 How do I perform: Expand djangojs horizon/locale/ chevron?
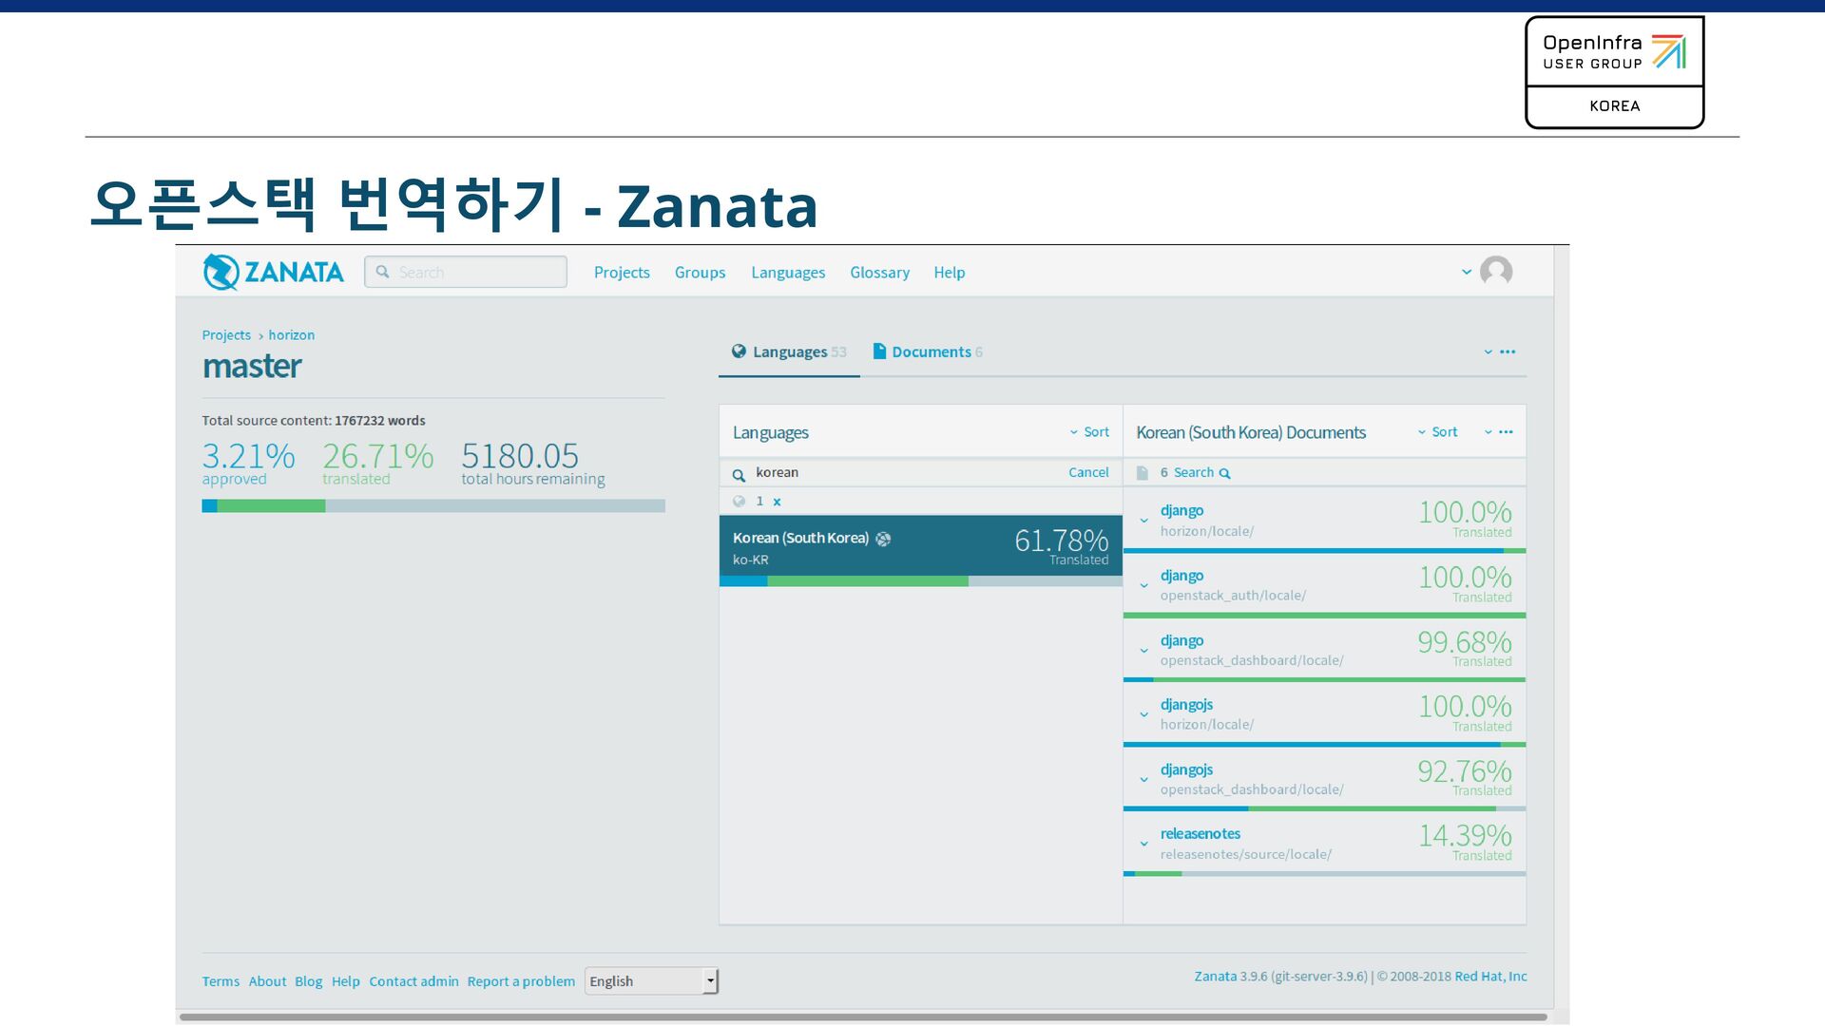1143,714
